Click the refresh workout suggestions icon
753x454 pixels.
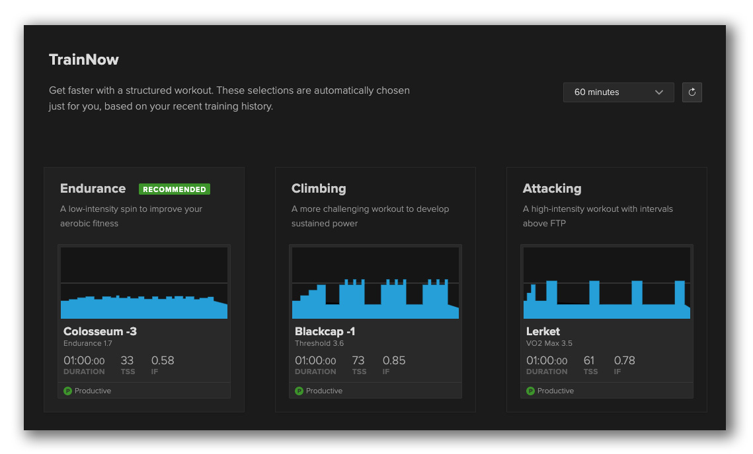click(692, 92)
